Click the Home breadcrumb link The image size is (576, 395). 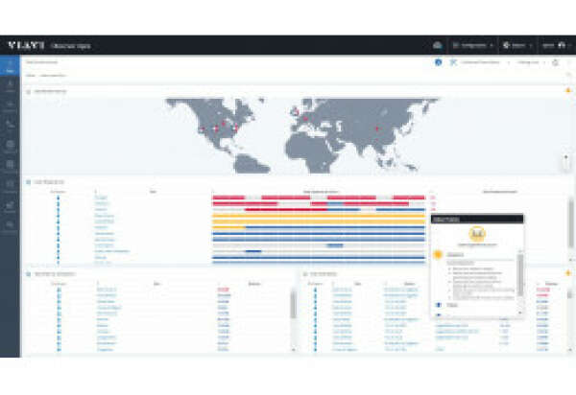[30, 74]
